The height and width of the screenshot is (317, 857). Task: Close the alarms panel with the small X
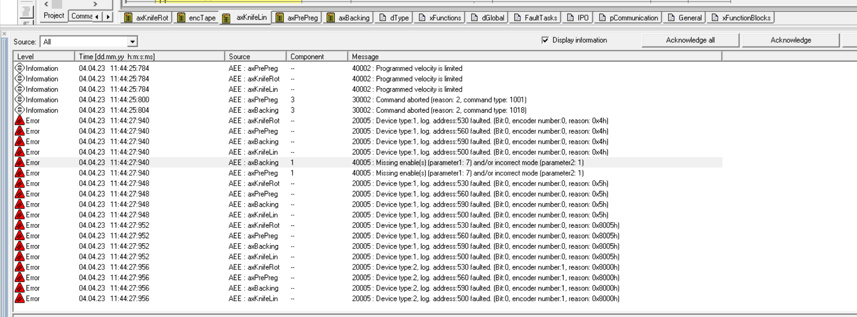point(4,34)
